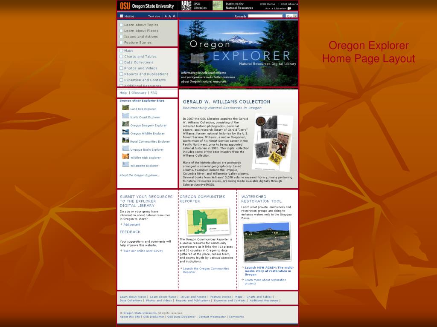Screen dimensions: 437x327
Task: Click Launch NEW AGAIN multimedia story link
Action: coord(269,271)
